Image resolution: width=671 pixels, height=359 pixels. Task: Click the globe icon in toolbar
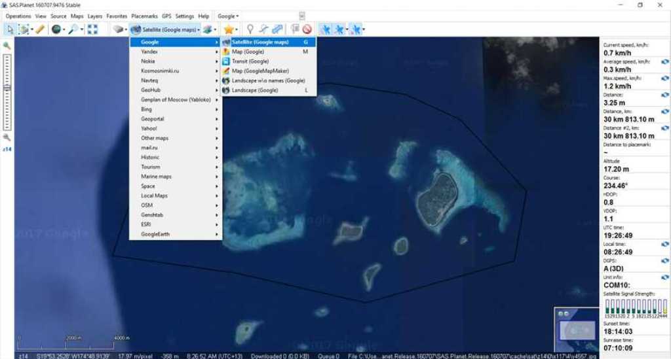click(x=56, y=29)
